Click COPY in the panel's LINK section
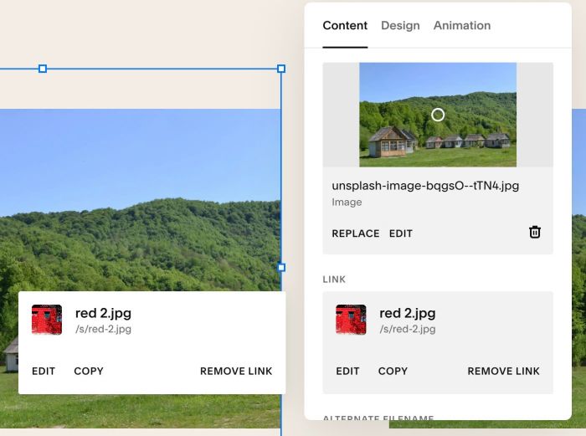The width and height of the screenshot is (586, 436). click(393, 371)
